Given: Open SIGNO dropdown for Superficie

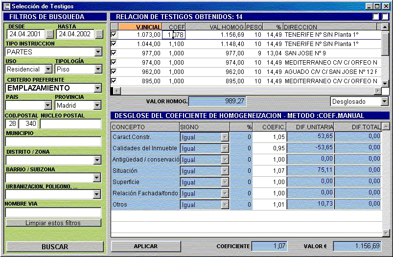Looking at the screenshot, I should (225, 182).
